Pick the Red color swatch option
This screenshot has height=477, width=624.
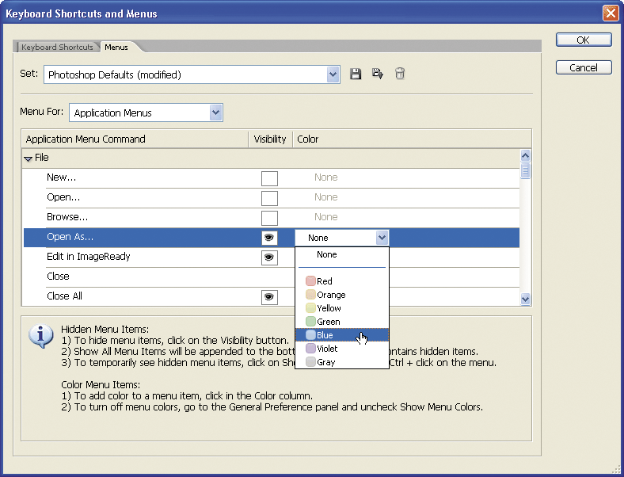(324, 281)
